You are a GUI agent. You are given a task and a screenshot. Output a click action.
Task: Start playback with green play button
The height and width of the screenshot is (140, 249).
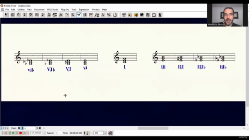[14, 133]
